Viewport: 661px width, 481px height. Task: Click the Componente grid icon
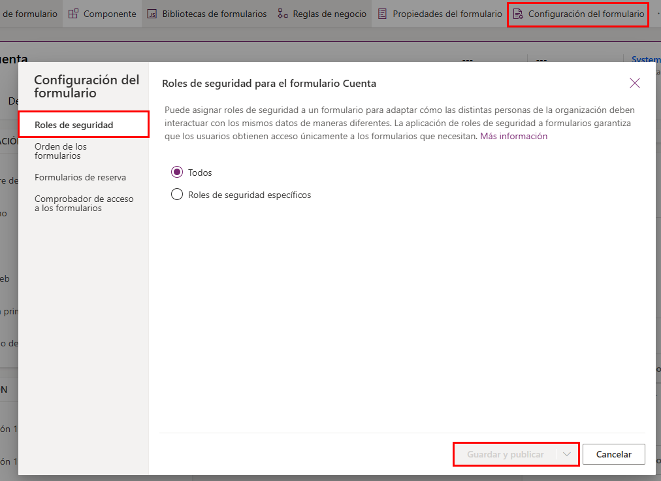point(73,14)
